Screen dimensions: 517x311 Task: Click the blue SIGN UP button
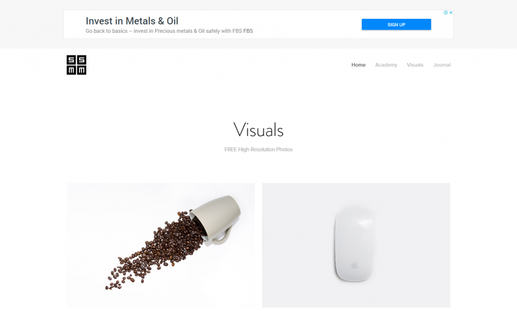point(397,25)
